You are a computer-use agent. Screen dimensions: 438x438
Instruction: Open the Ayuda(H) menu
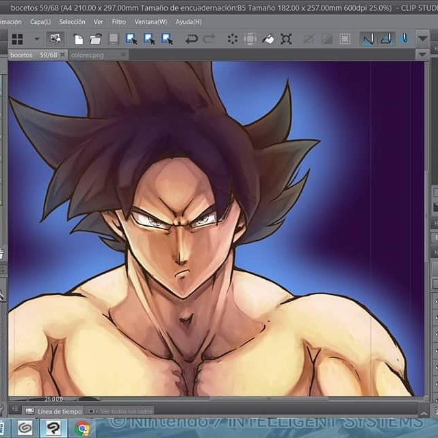tap(189, 22)
